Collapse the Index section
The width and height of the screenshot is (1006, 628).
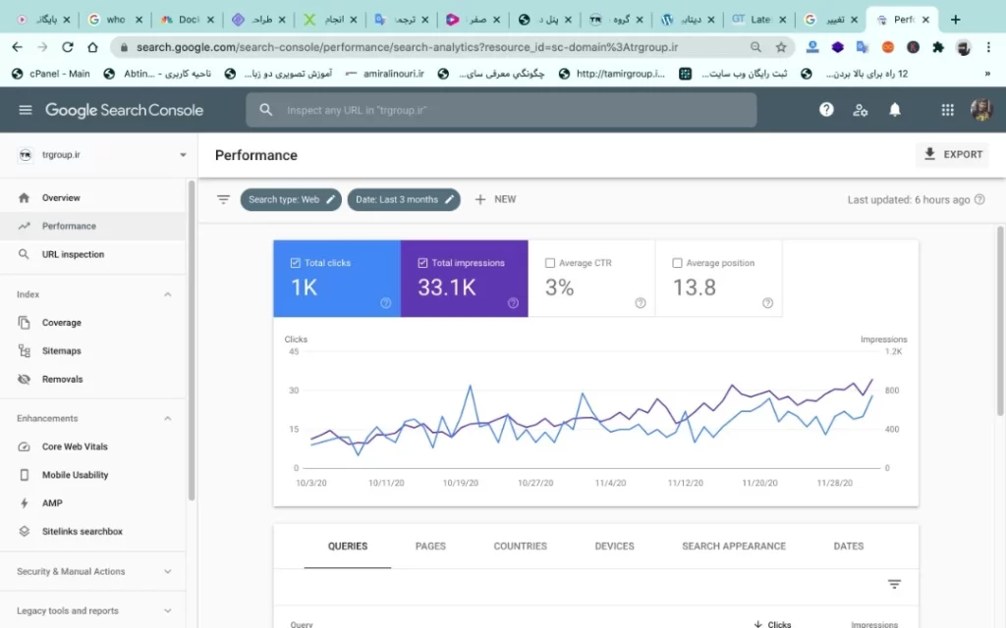(167, 294)
